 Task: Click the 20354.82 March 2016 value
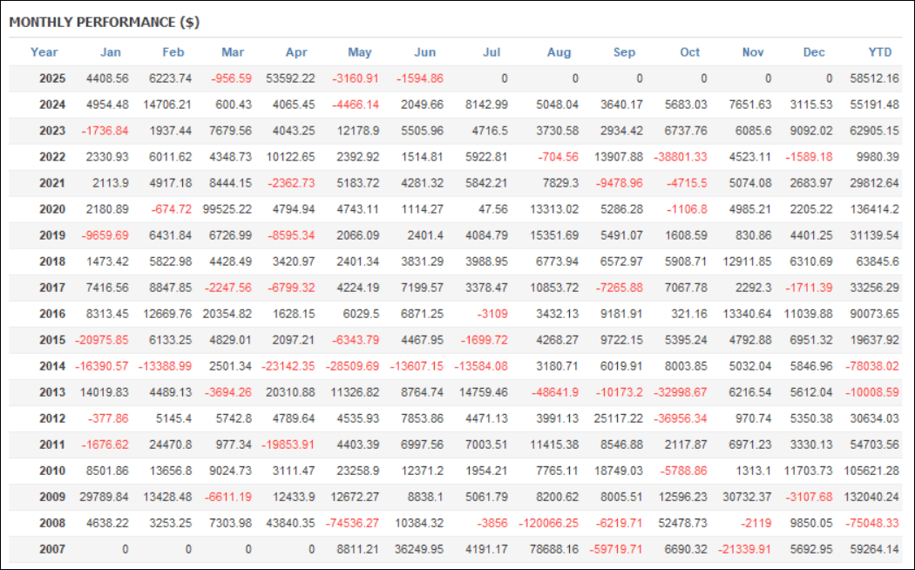pyautogui.click(x=227, y=314)
